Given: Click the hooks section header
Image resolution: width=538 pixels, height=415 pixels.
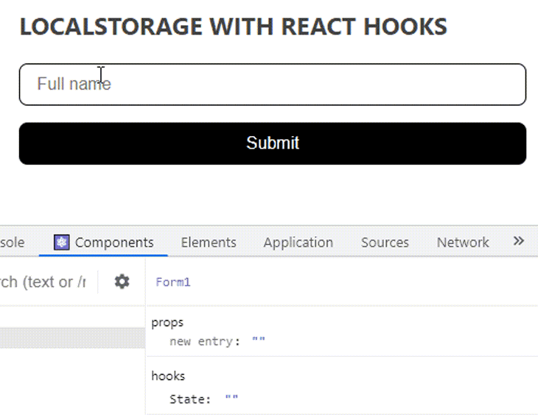Looking at the screenshot, I should point(168,376).
